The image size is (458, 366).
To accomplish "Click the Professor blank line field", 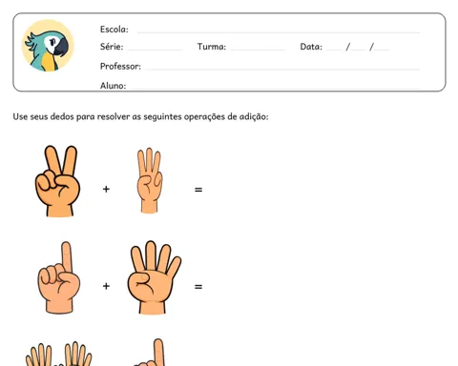I will pyautogui.click(x=282, y=69).
